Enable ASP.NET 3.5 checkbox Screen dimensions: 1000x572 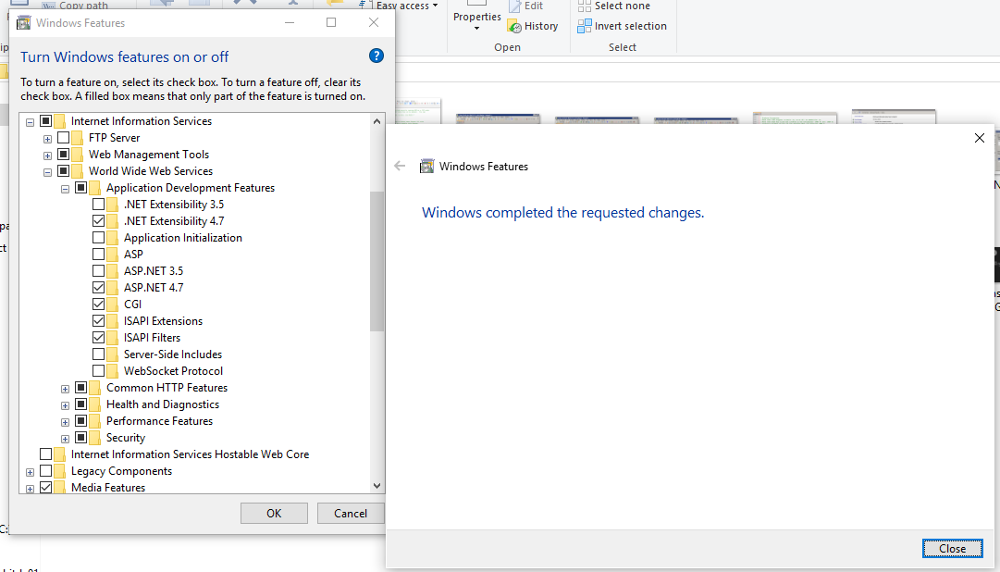click(98, 270)
